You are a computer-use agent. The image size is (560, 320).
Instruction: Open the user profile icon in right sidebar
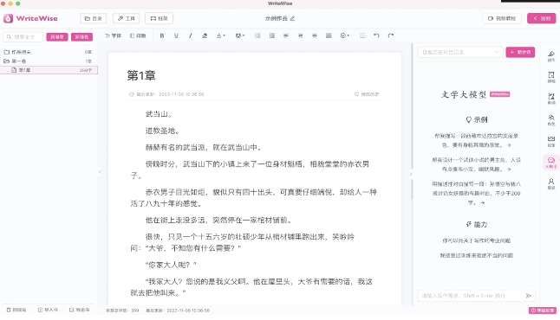(551, 184)
